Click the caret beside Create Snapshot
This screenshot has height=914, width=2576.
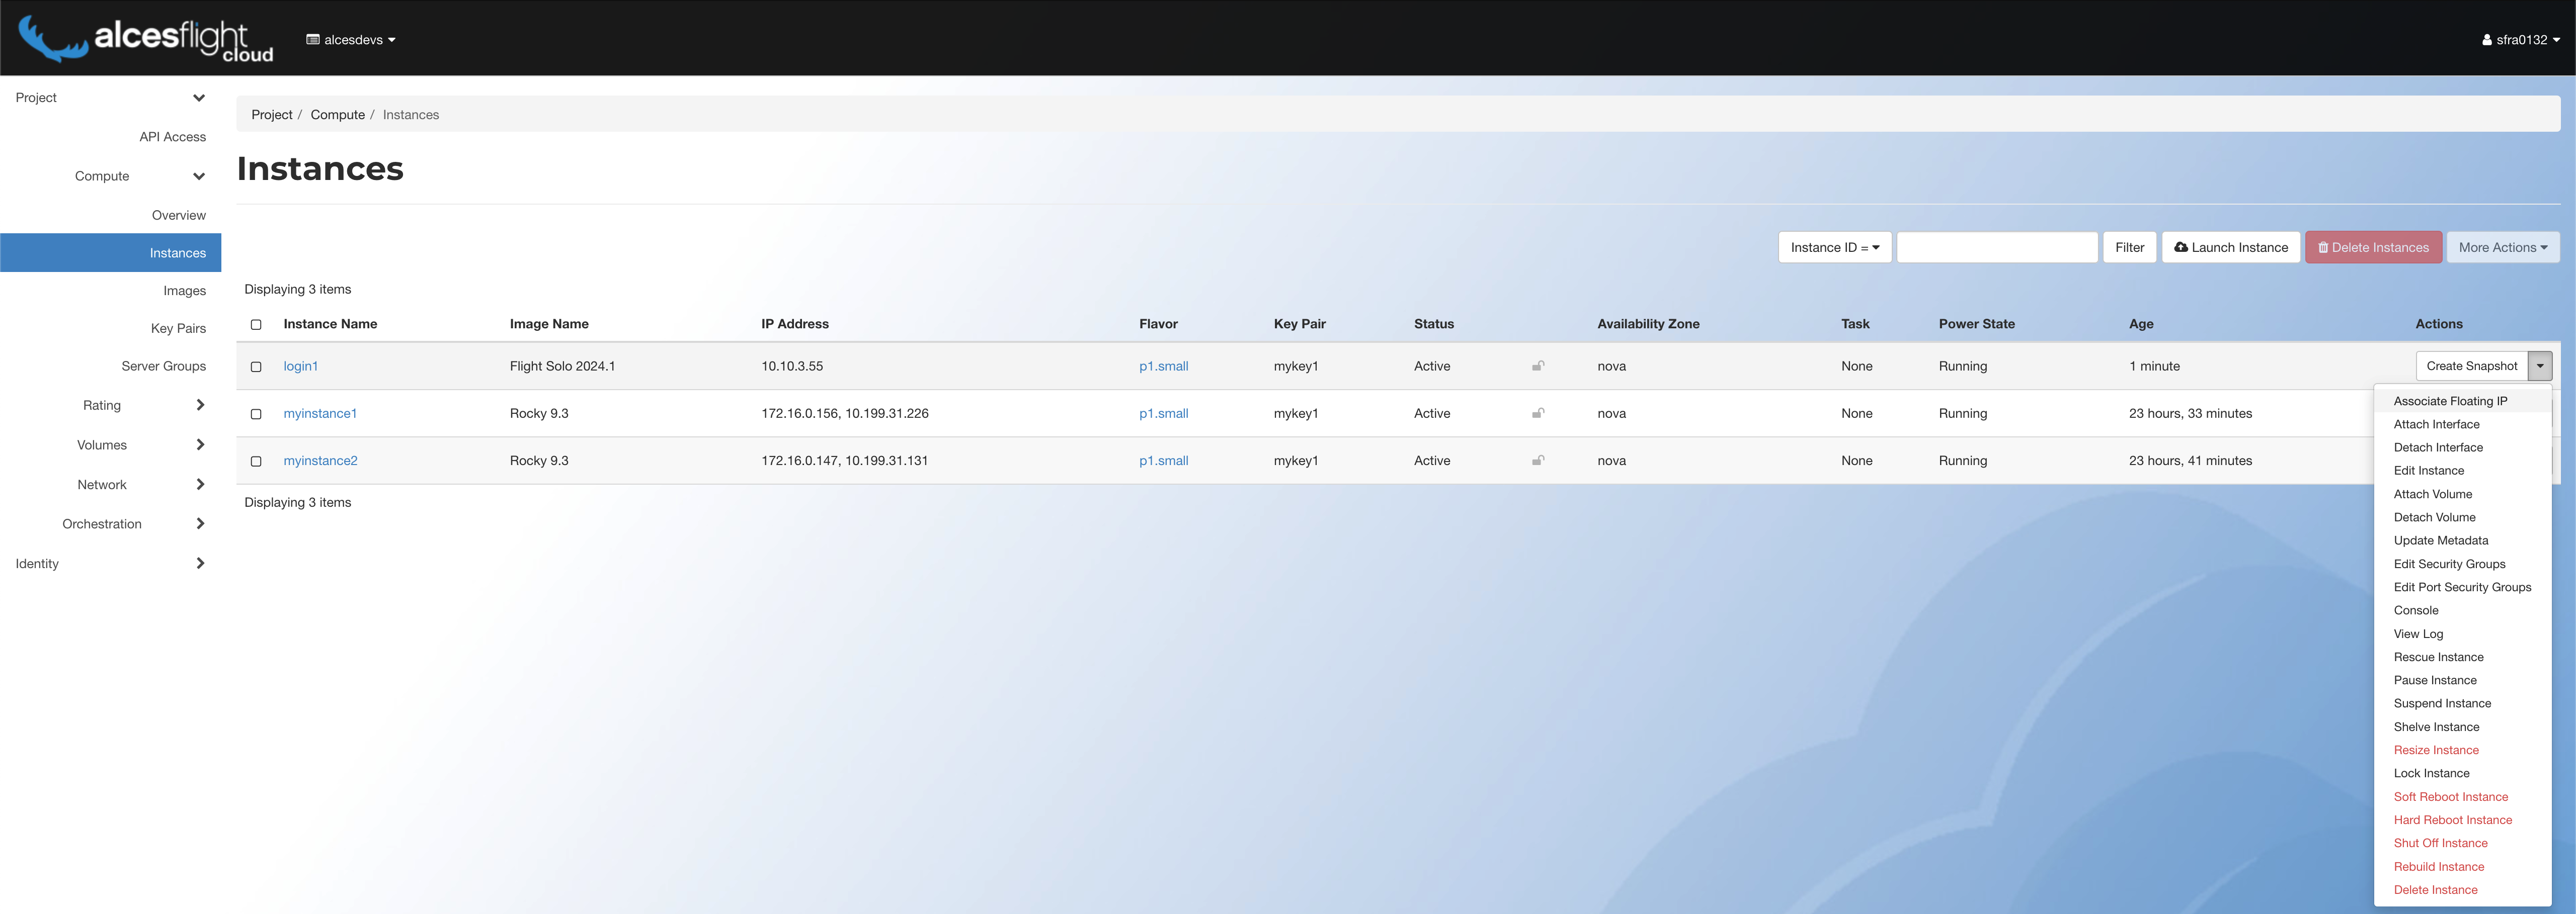pyautogui.click(x=2539, y=365)
